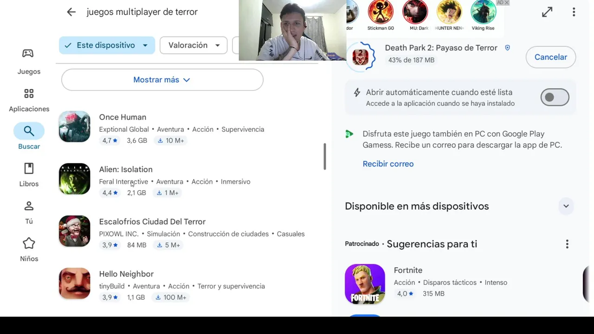Open Fortnite app icon
Viewport: 594px width, 334px height.
[365, 284]
